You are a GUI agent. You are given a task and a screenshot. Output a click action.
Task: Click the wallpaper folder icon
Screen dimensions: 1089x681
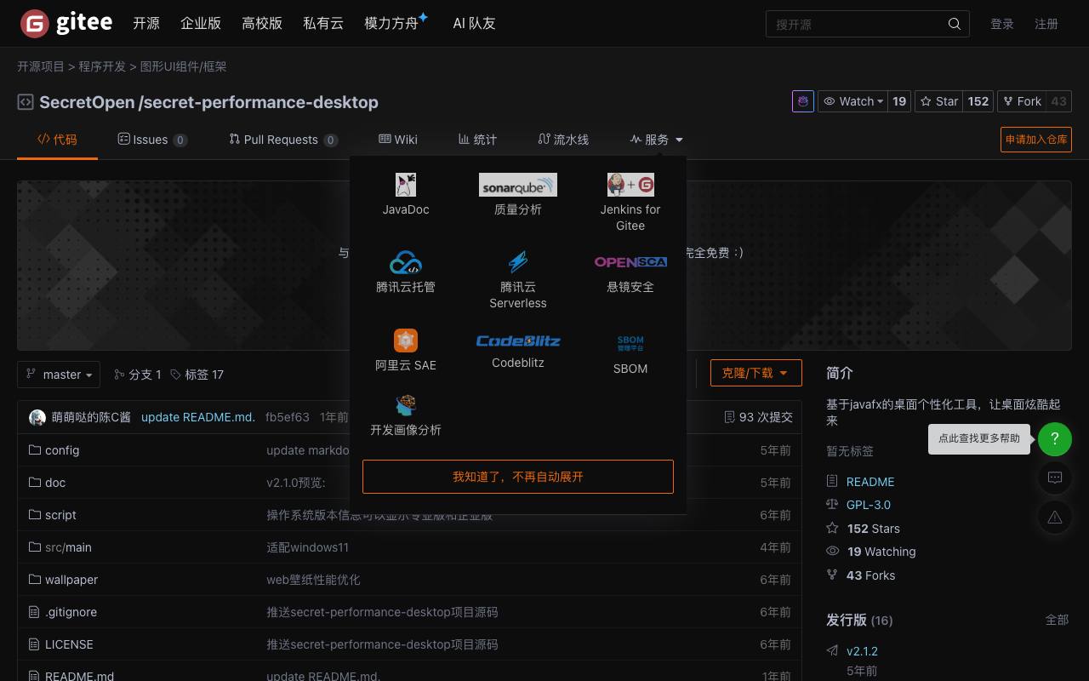tap(35, 579)
